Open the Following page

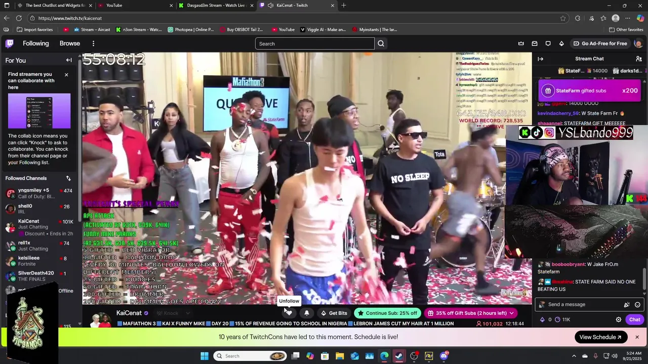point(36,43)
